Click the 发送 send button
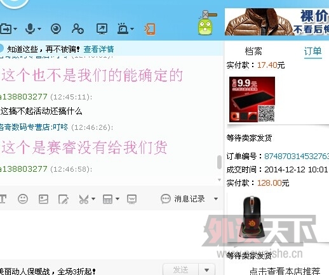This screenshot has width=329, height=275. [180, 270]
